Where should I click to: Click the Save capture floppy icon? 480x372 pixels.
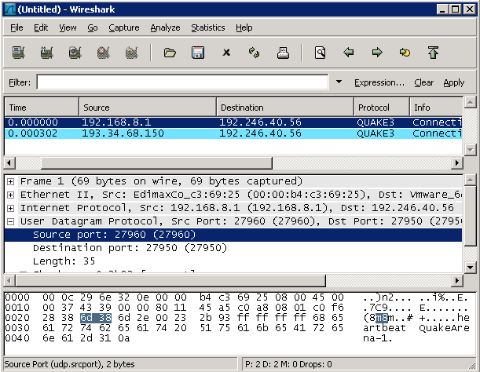pyautogui.click(x=198, y=53)
